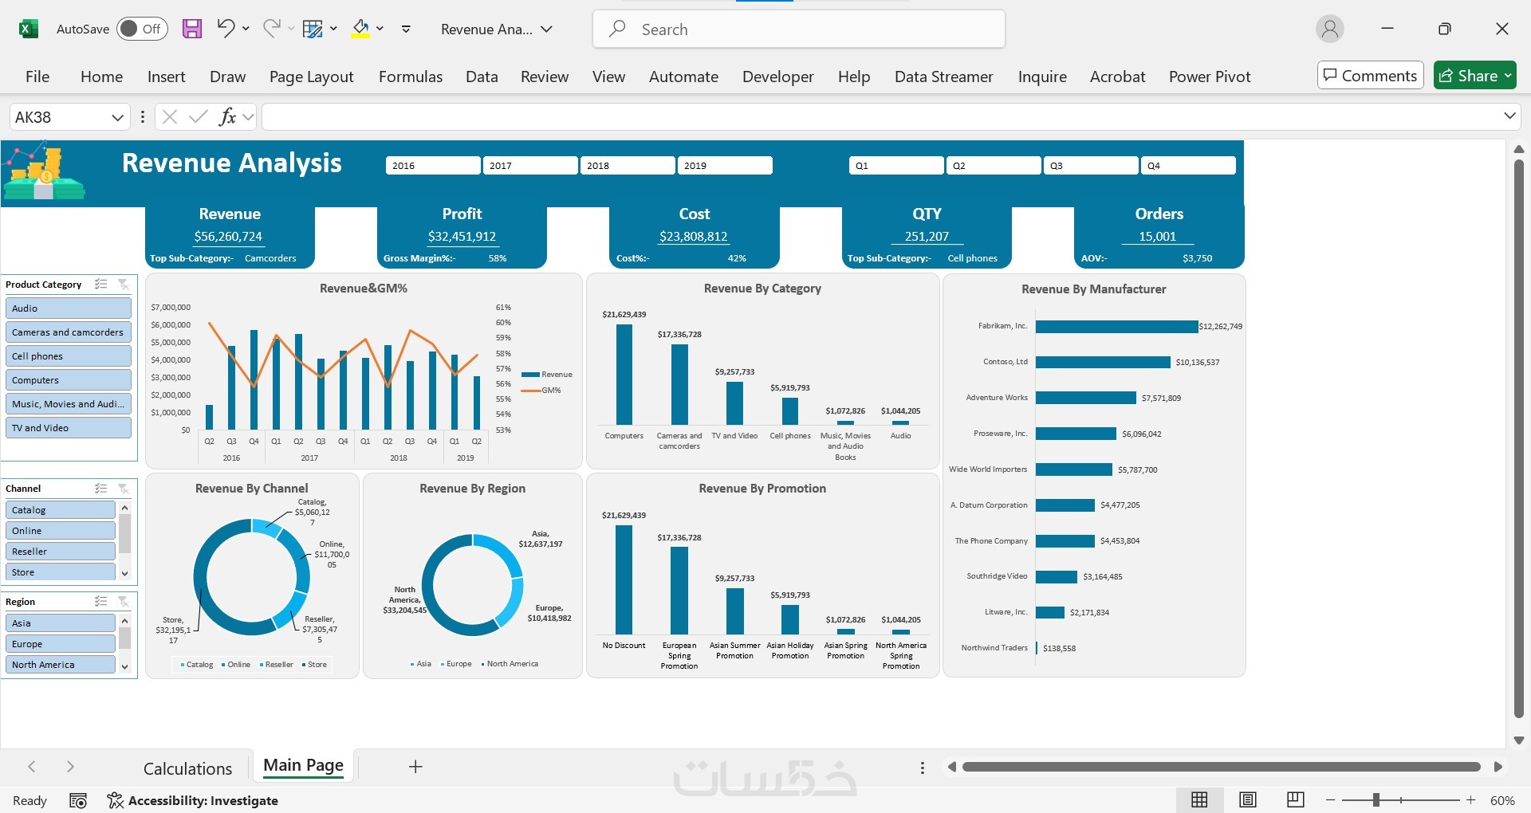Clear the Channel slicer filter
The height and width of the screenshot is (813, 1531).
123,489
